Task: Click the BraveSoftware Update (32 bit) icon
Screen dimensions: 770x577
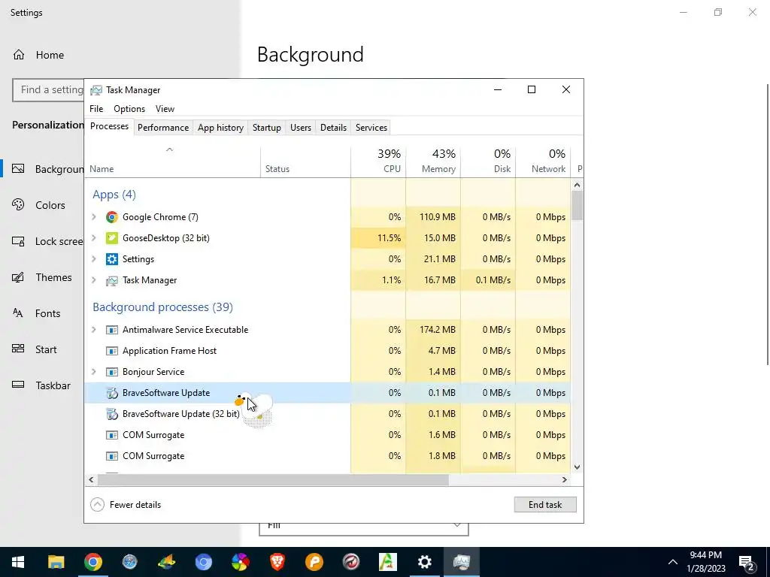Action: 112,414
